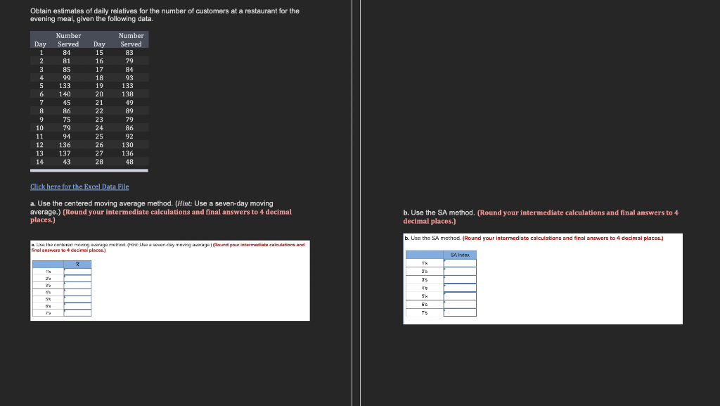
Task: Click the Number Served value for day 26 (130)
Action: (128, 145)
